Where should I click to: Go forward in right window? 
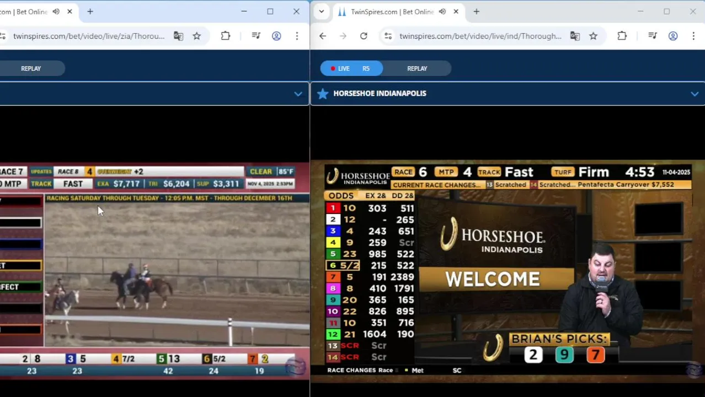(343, 36)
